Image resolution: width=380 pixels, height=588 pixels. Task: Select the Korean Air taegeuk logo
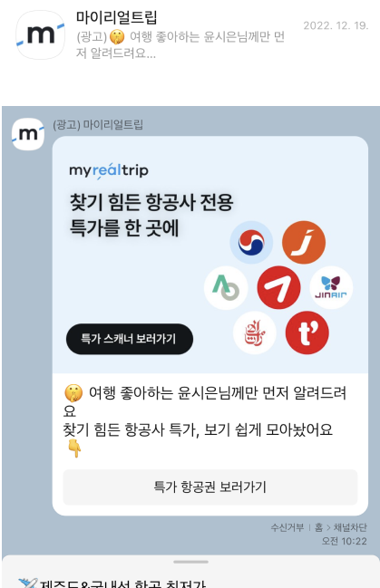251,242
